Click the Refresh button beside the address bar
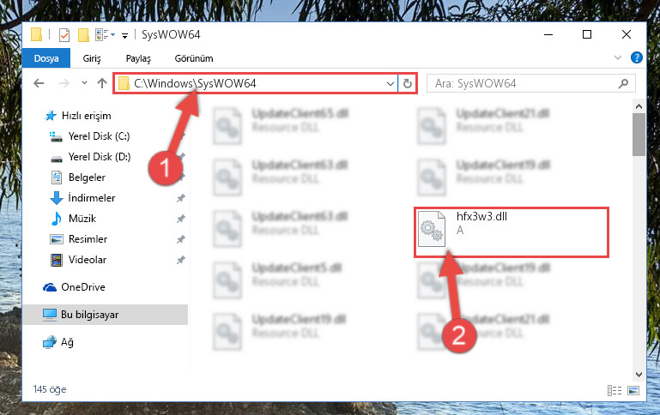 [407, 84]
